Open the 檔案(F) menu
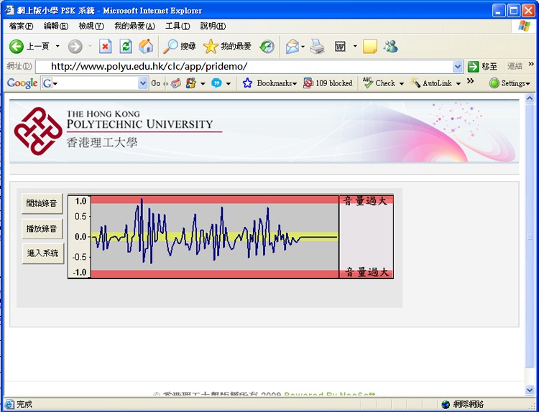The height and width of the screenshot is (412, 539). tap(20, 26)
